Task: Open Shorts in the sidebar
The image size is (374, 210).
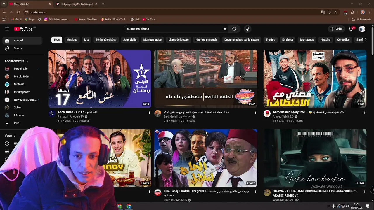Action: [x=22, y=48]
